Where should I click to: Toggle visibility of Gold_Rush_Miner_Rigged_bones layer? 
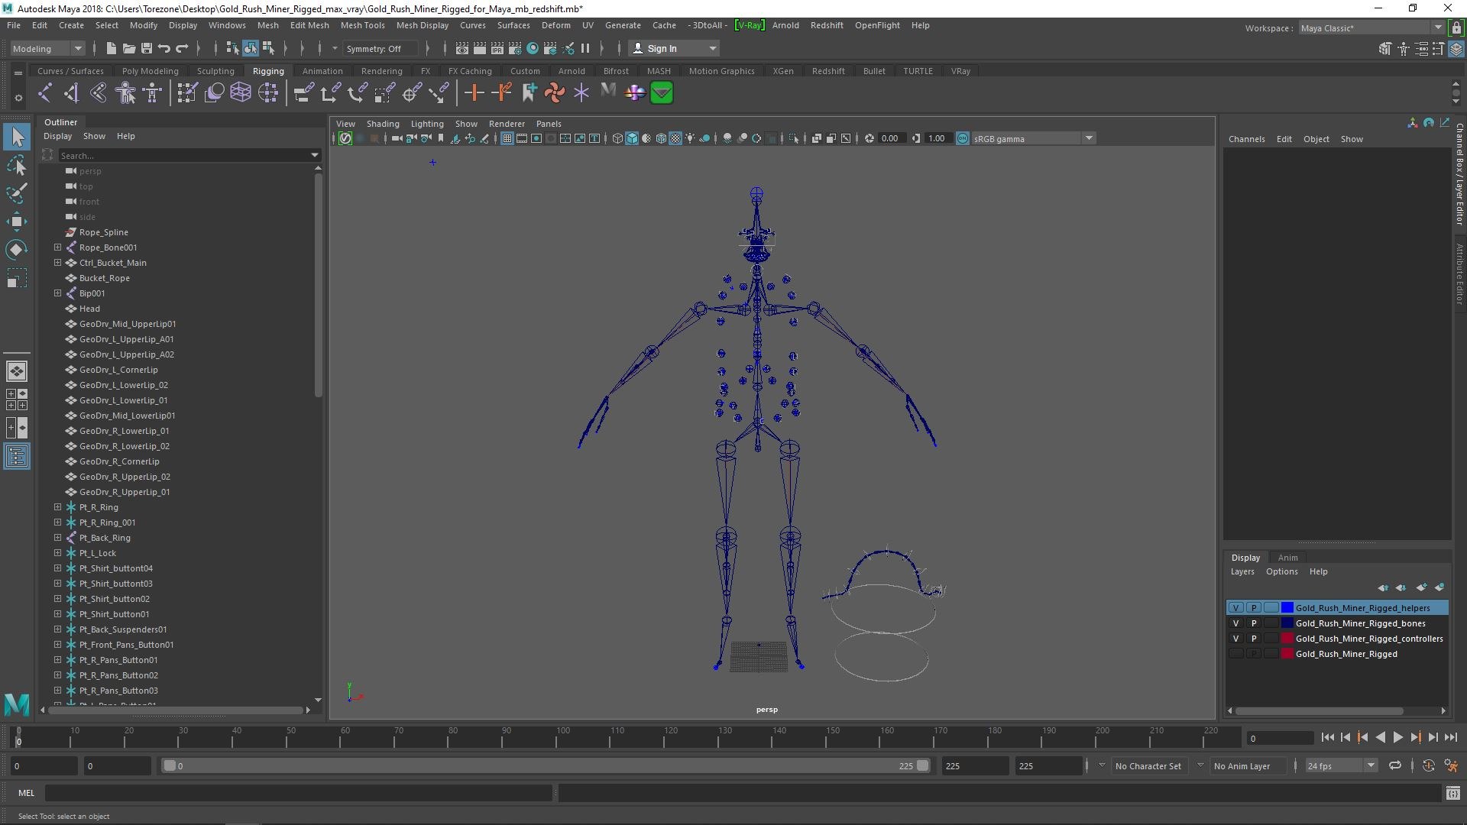click(x=1235, y=623)
